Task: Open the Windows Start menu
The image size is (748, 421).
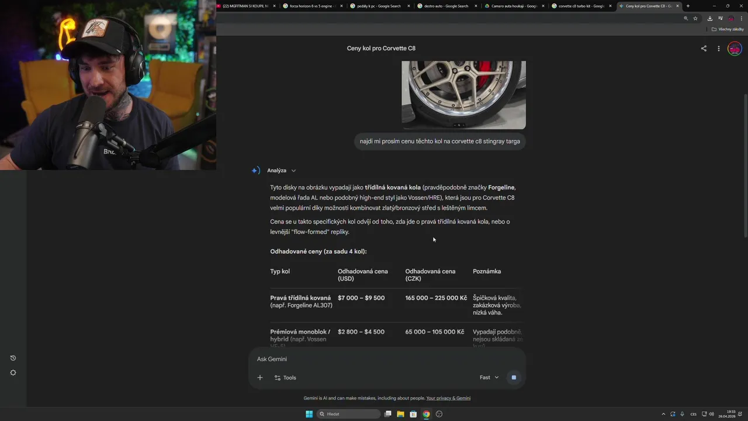Action: 309,414
